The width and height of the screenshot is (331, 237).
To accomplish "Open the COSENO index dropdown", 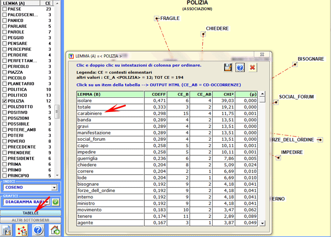I will click(x=54, y=187).
